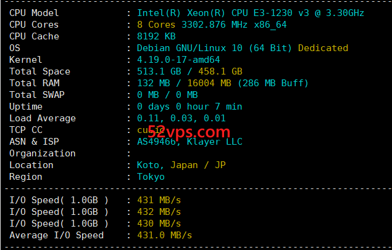Select the 430 MB/s I/O speed result

[x=159, y=224]
